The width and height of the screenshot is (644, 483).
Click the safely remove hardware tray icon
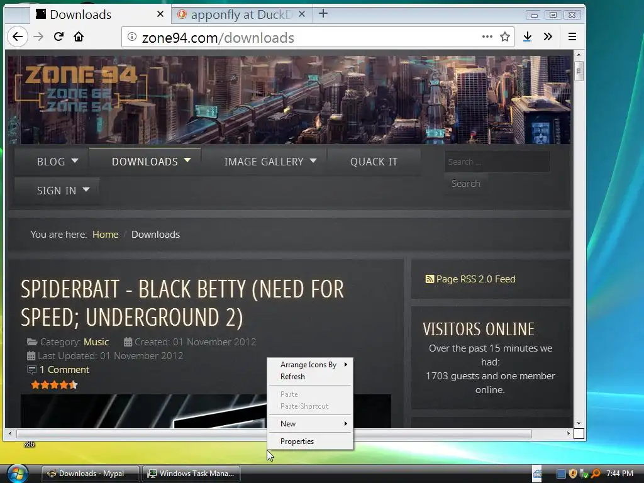(584, 474)
